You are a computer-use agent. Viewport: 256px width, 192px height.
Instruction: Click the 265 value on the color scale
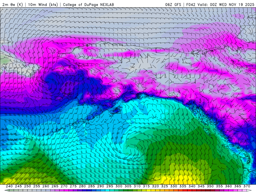(x=55, y=186)
